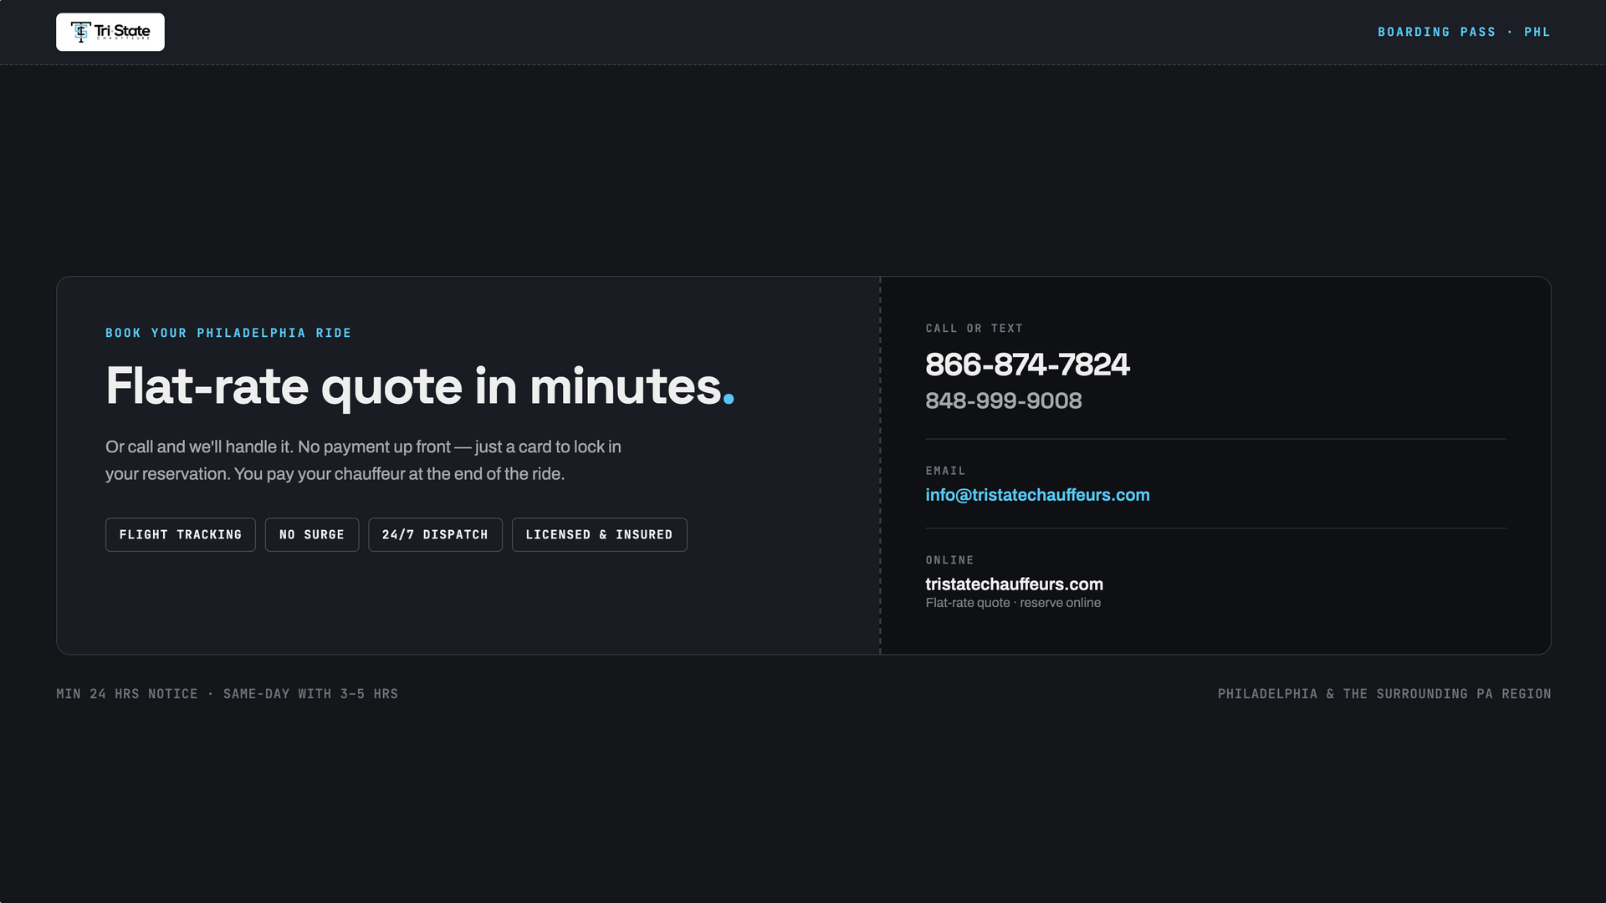The width and height of the screenshot is (1606, 903).
Task: Click the Email section label
Action: (x=945, y=471)
